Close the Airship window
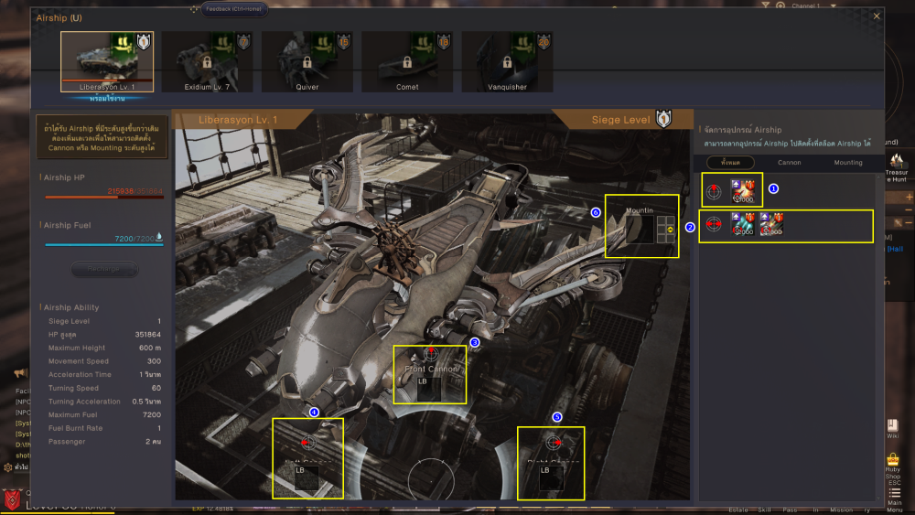The width and height of the screenshot is (915, 515). point(877,16)
